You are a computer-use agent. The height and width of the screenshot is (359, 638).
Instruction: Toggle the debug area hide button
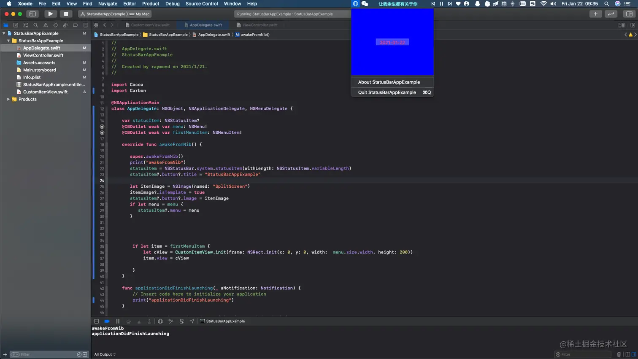(97, 321)
